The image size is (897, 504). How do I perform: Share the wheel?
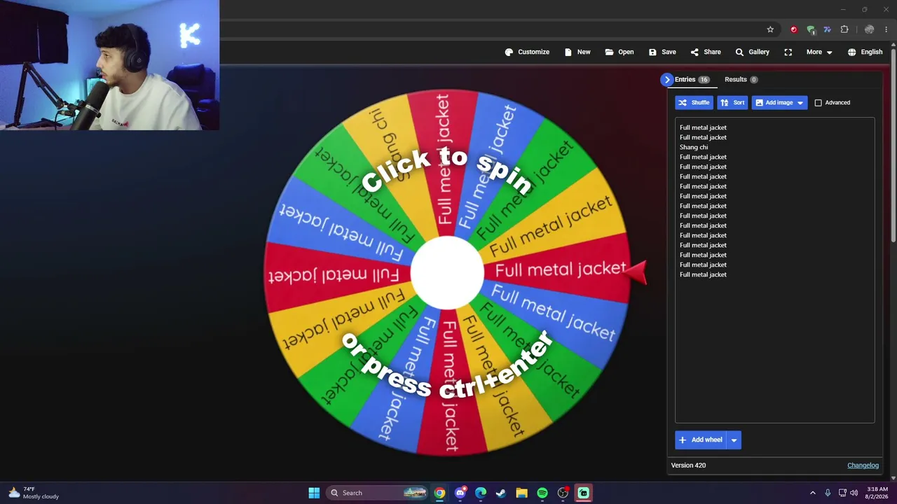[706, 52]
